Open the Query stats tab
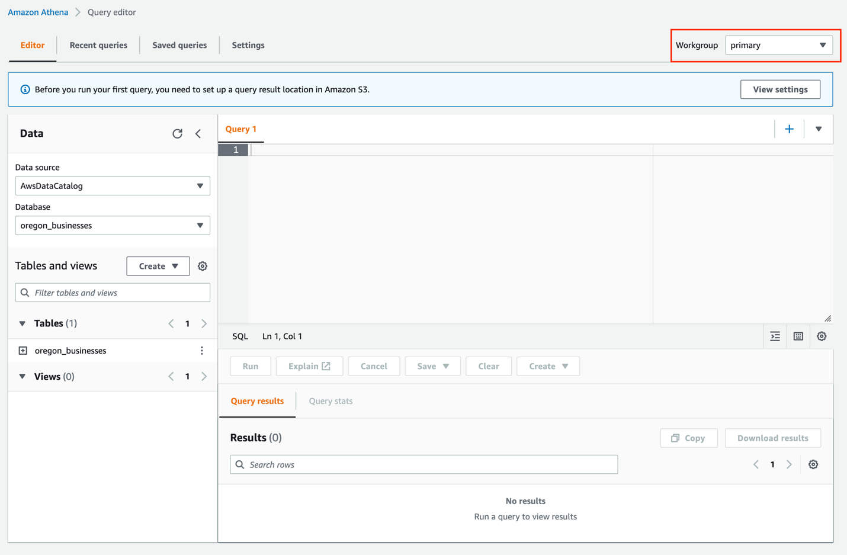The width and height of the screenshot is (847, 555). pyautogui.click(x=330, y=401)
